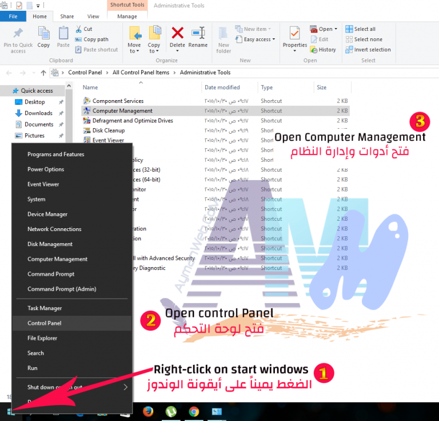Click the Windows Start button

point(10,411)
